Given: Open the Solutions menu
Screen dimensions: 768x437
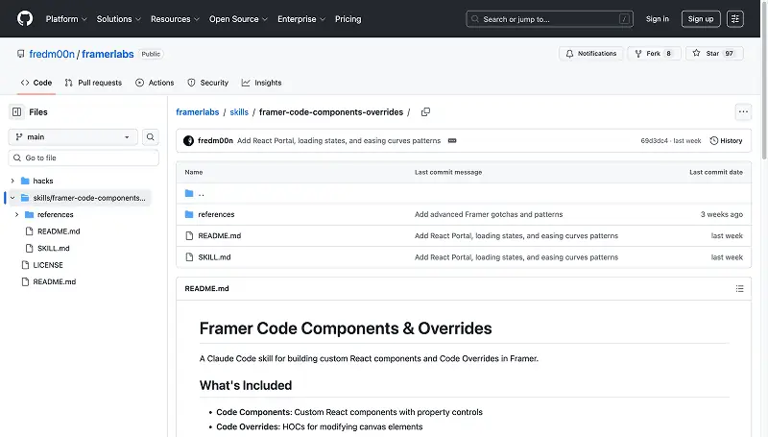Looking at the screenshot, I should [x=118, y=19].
